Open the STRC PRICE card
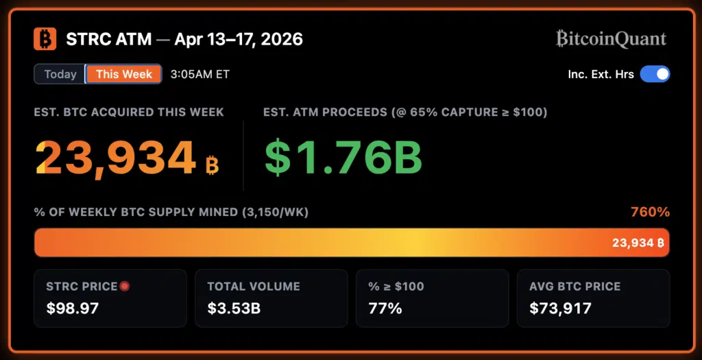 click(x=110, y=298)
